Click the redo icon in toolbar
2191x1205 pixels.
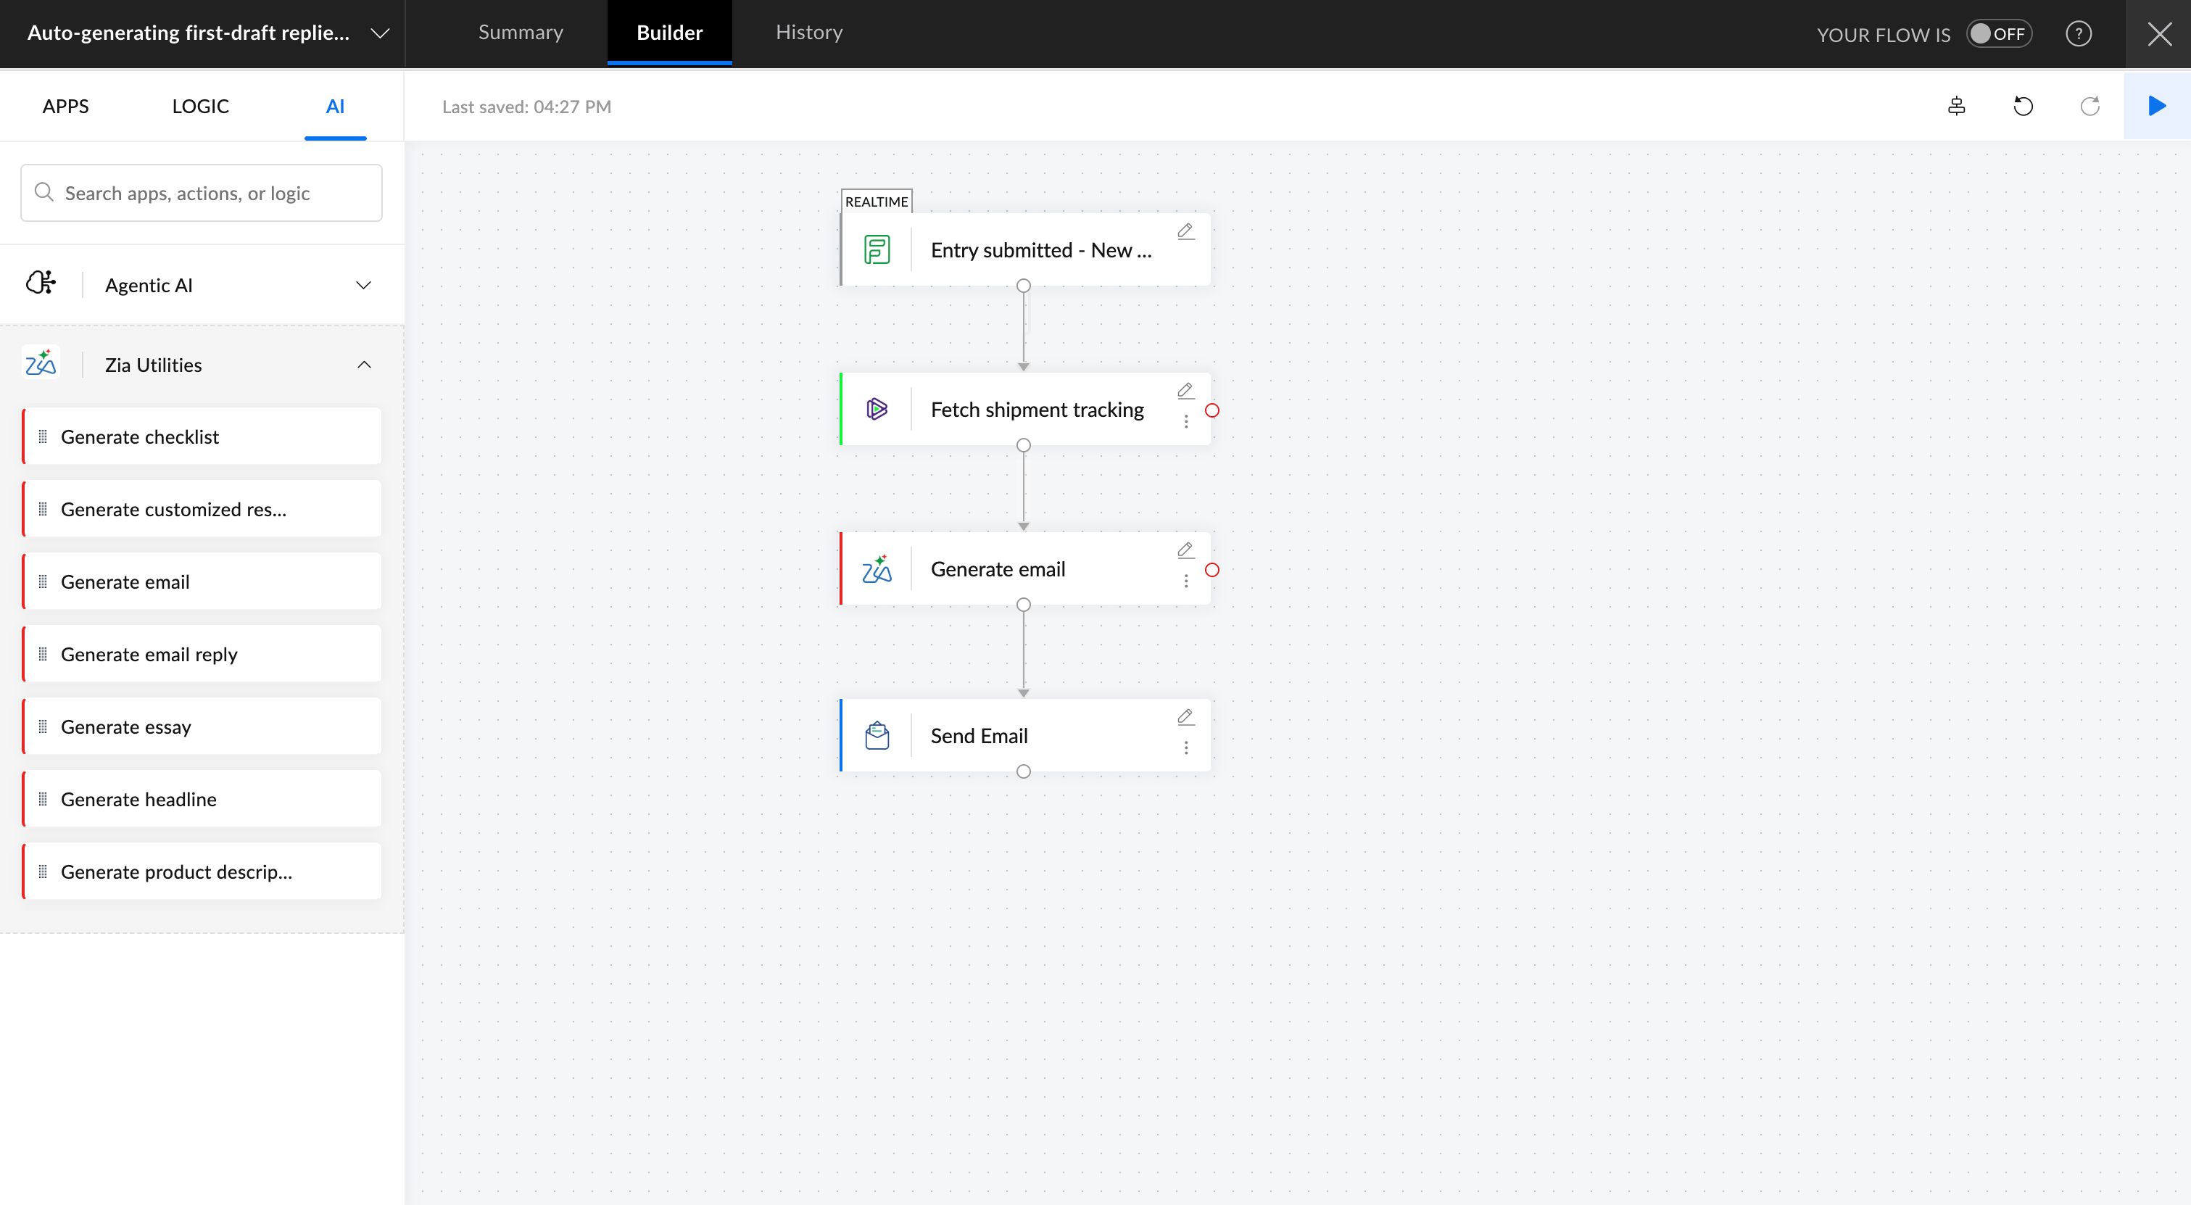pos(2089,107)
